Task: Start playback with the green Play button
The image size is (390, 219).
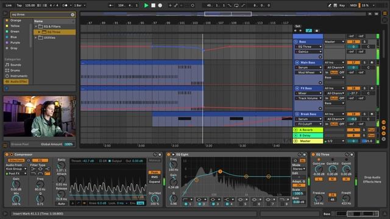Action: pyautogui.click(x=146, y=5)
